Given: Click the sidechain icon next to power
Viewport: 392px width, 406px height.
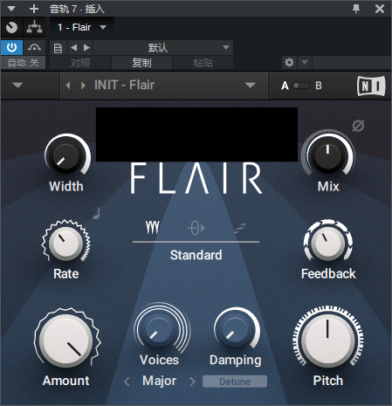Looking at the screenshot, I should 34,47.
